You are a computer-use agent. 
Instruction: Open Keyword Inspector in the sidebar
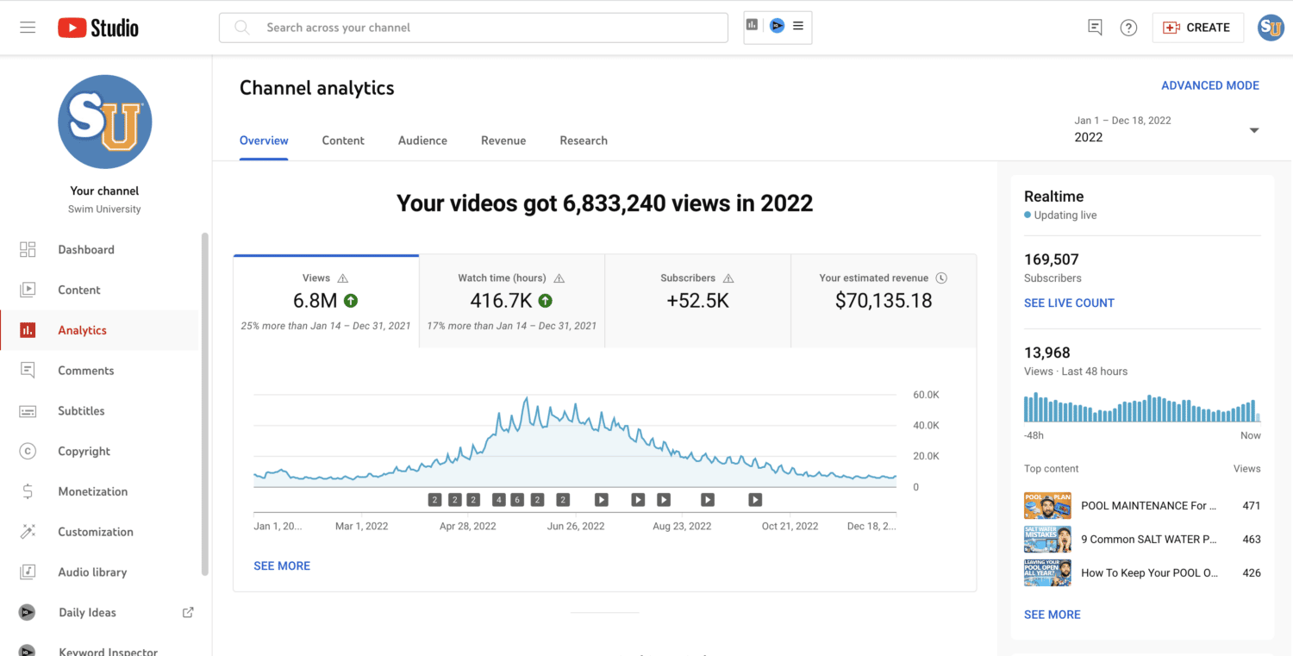pos(99,648)
